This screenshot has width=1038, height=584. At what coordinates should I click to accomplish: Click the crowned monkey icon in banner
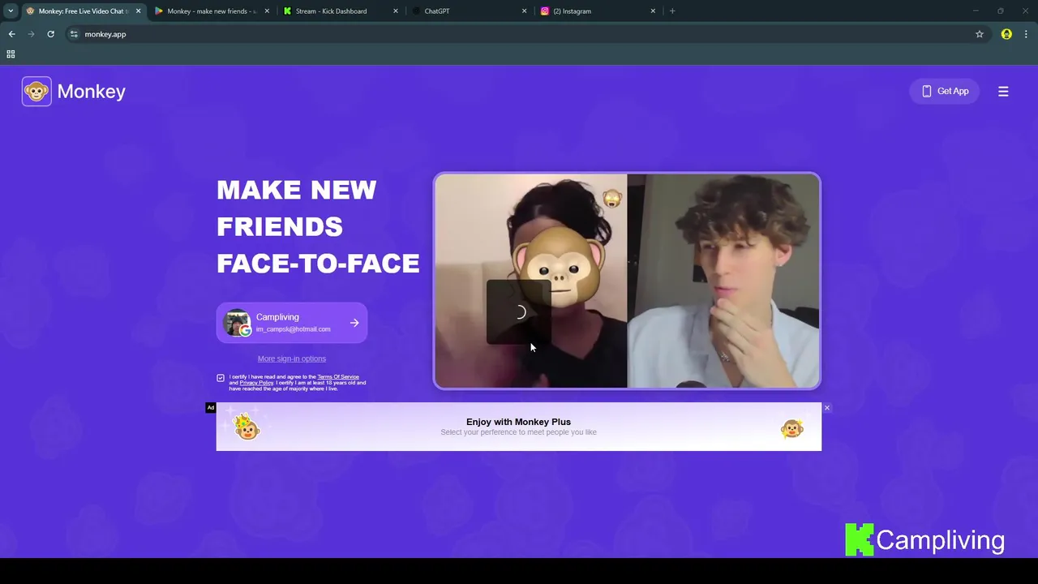247,426
